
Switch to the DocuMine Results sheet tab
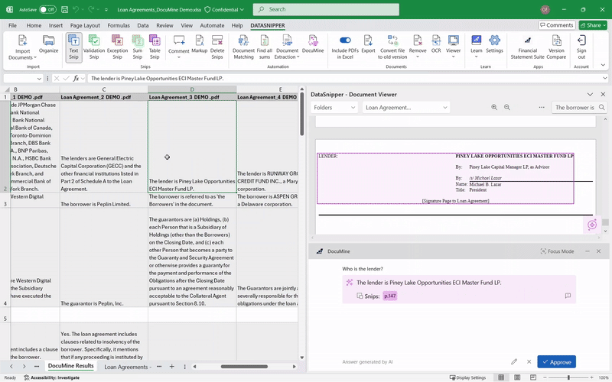tap(70, 367)
